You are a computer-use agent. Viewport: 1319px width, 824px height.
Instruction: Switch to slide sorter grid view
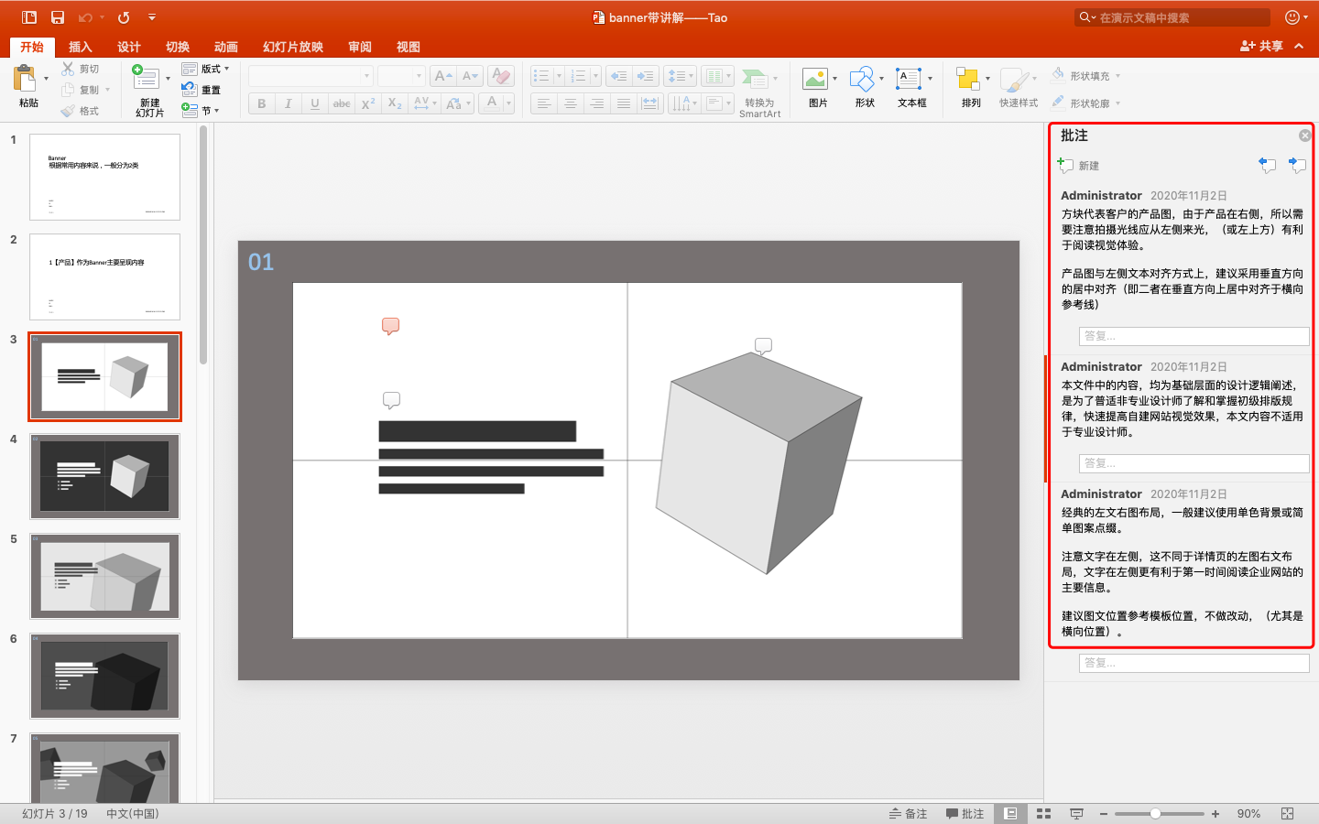(1043, 814)
